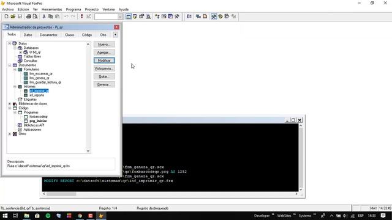Click the command window horizontal scrollbar thumb

pos(61,194)
